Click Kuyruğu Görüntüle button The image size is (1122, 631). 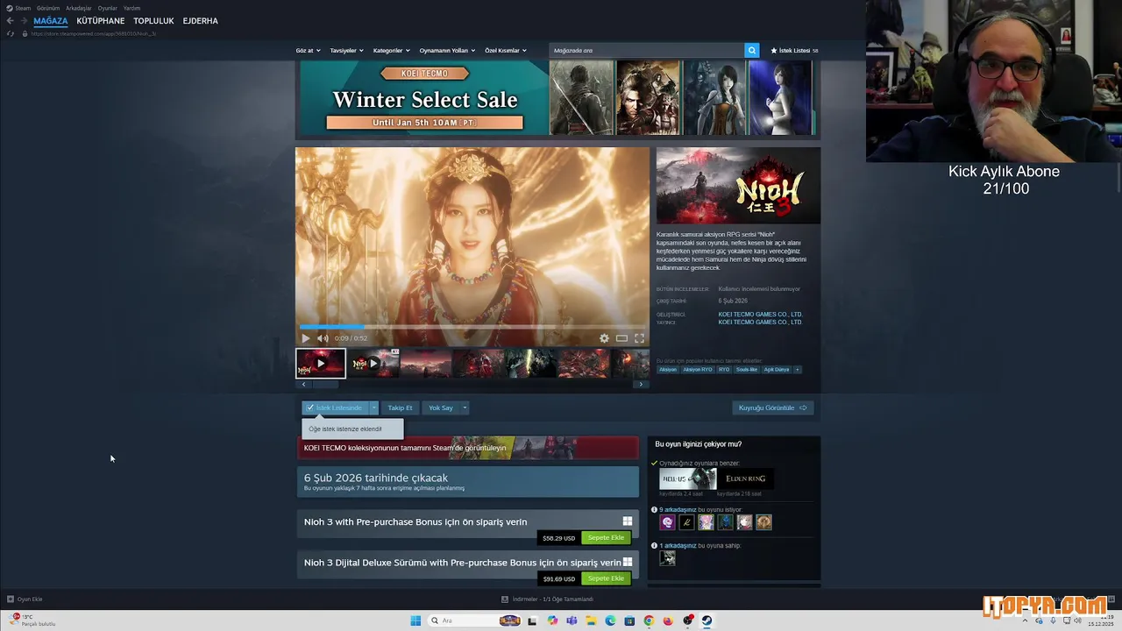tap(773, 408)
